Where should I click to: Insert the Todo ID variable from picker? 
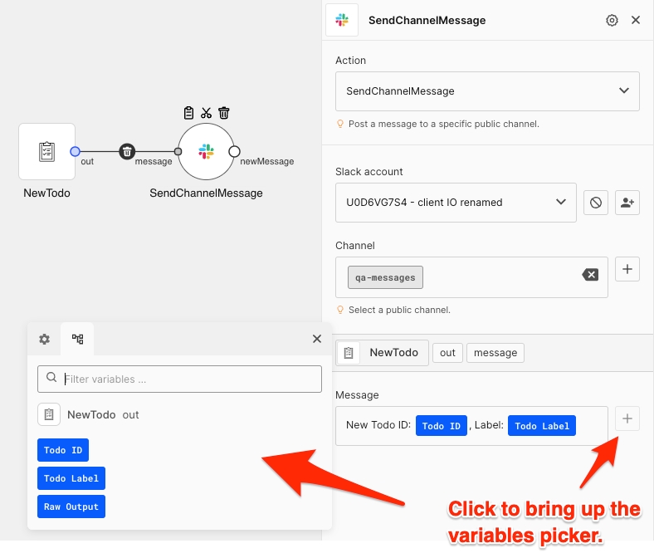pos(63,450)
